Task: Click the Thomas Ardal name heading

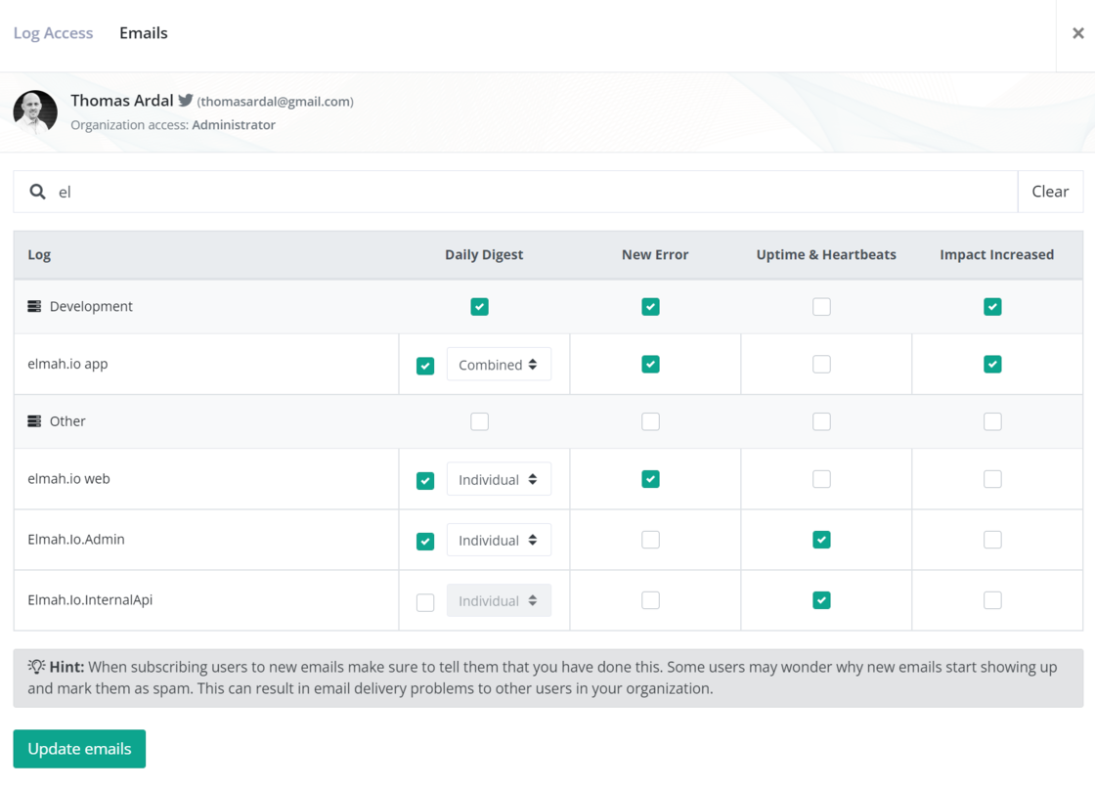Action: click(x=122, y=101)
